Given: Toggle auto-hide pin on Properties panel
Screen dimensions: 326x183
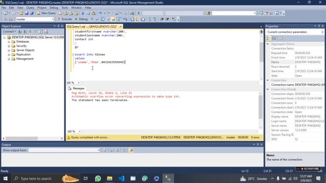Looking at the screenshot, I should (x=319, y=26).
